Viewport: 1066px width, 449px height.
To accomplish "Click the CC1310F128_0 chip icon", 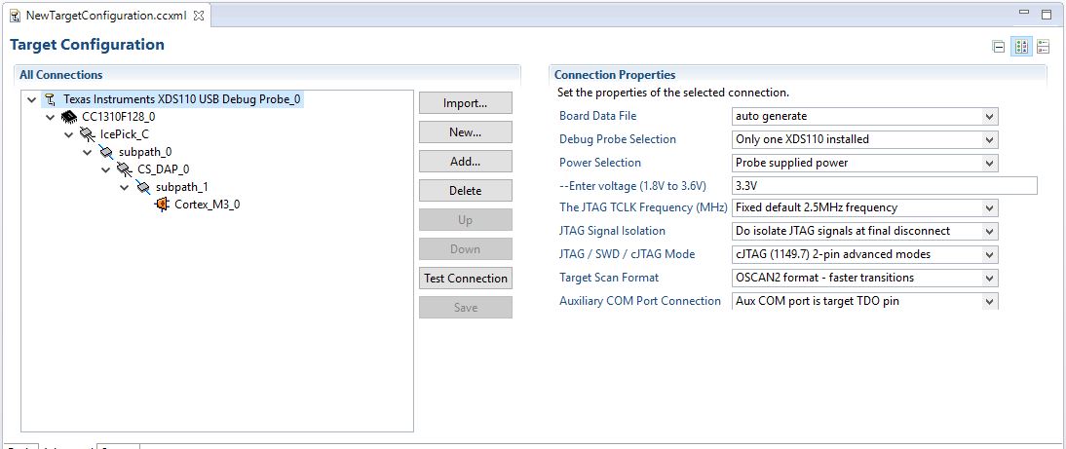I will (69, 117).
